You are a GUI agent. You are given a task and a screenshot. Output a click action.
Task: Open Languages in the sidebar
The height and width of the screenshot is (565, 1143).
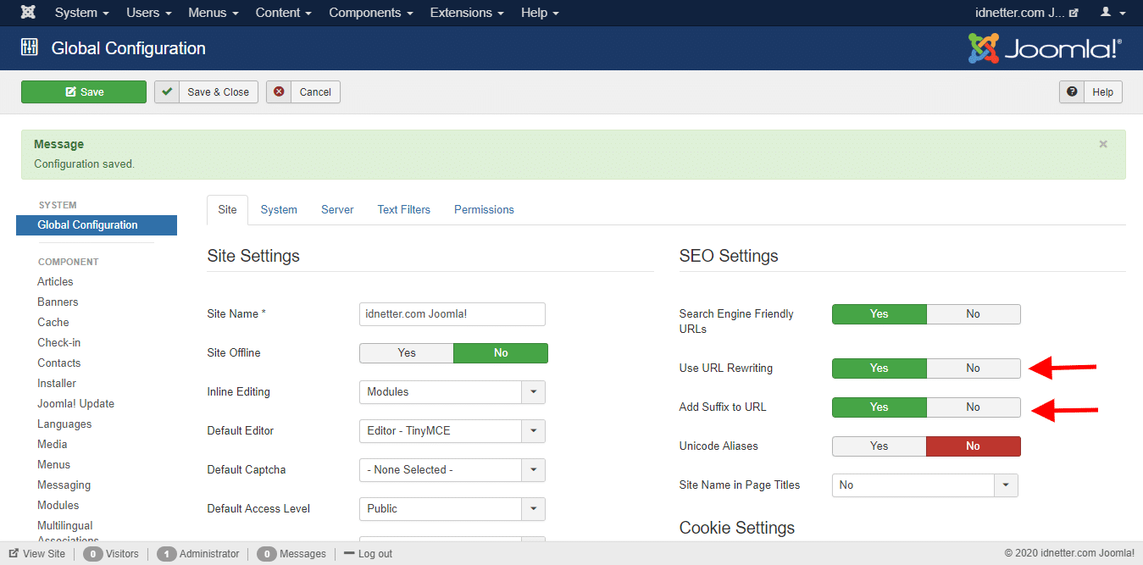click(x=64, y=424)
